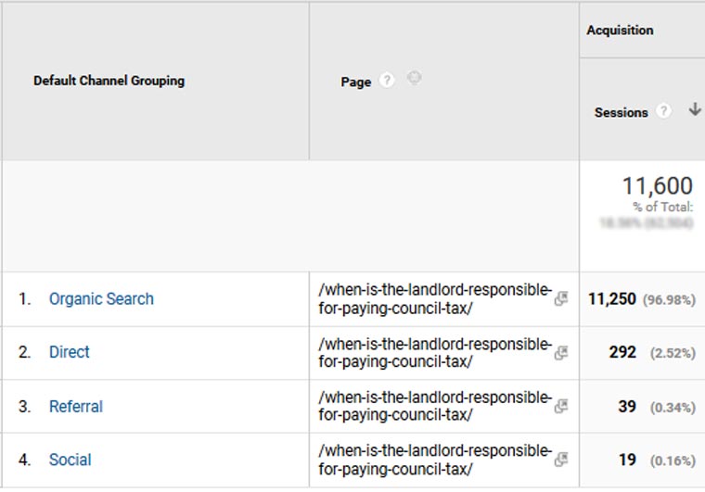This screenshot has width=705, height=492.
Task: Click the faded icon next to Page help
Action: tap(414, 78)
